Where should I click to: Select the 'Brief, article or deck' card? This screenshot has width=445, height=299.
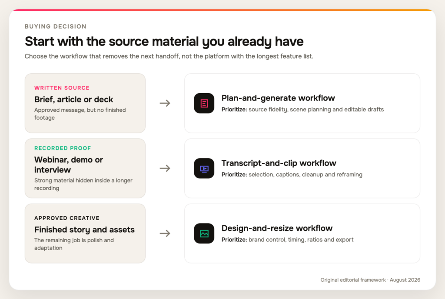point(85,103)
